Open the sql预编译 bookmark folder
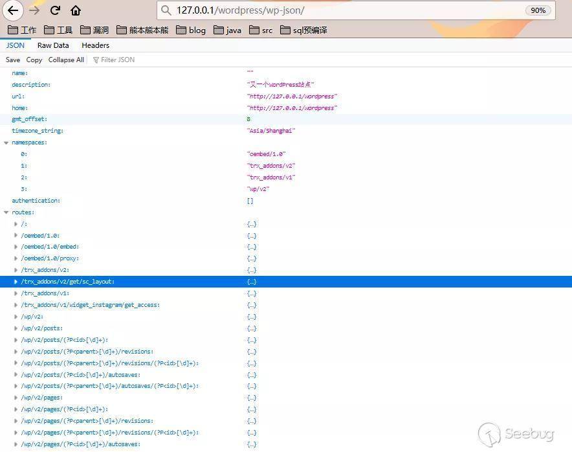The width and height of the screenshot is (572, 452). tap(303, 30)
